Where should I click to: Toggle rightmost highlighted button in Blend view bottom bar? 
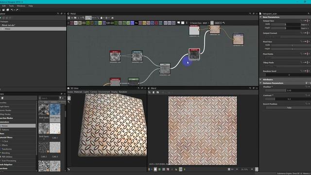[257, 169]
